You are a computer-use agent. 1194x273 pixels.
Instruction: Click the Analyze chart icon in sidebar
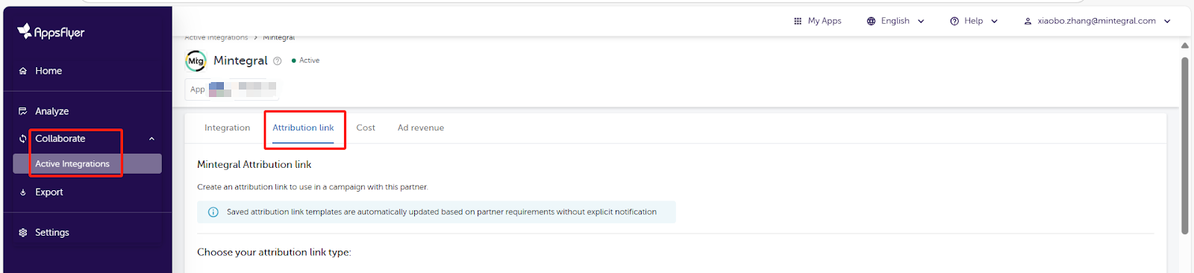(x=23, y=111)
